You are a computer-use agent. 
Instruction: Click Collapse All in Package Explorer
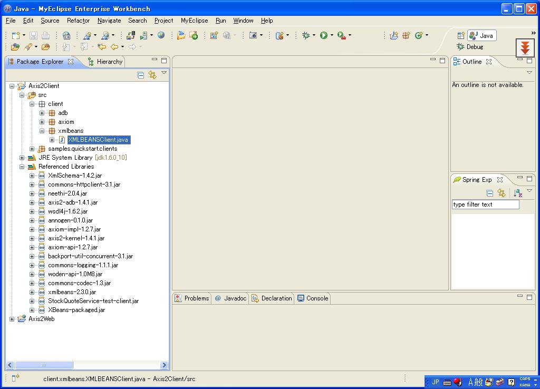click(140, 75)
